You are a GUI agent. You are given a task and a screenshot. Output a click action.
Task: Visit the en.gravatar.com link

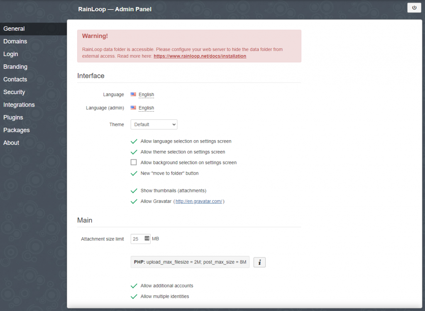tap(199, 201)
